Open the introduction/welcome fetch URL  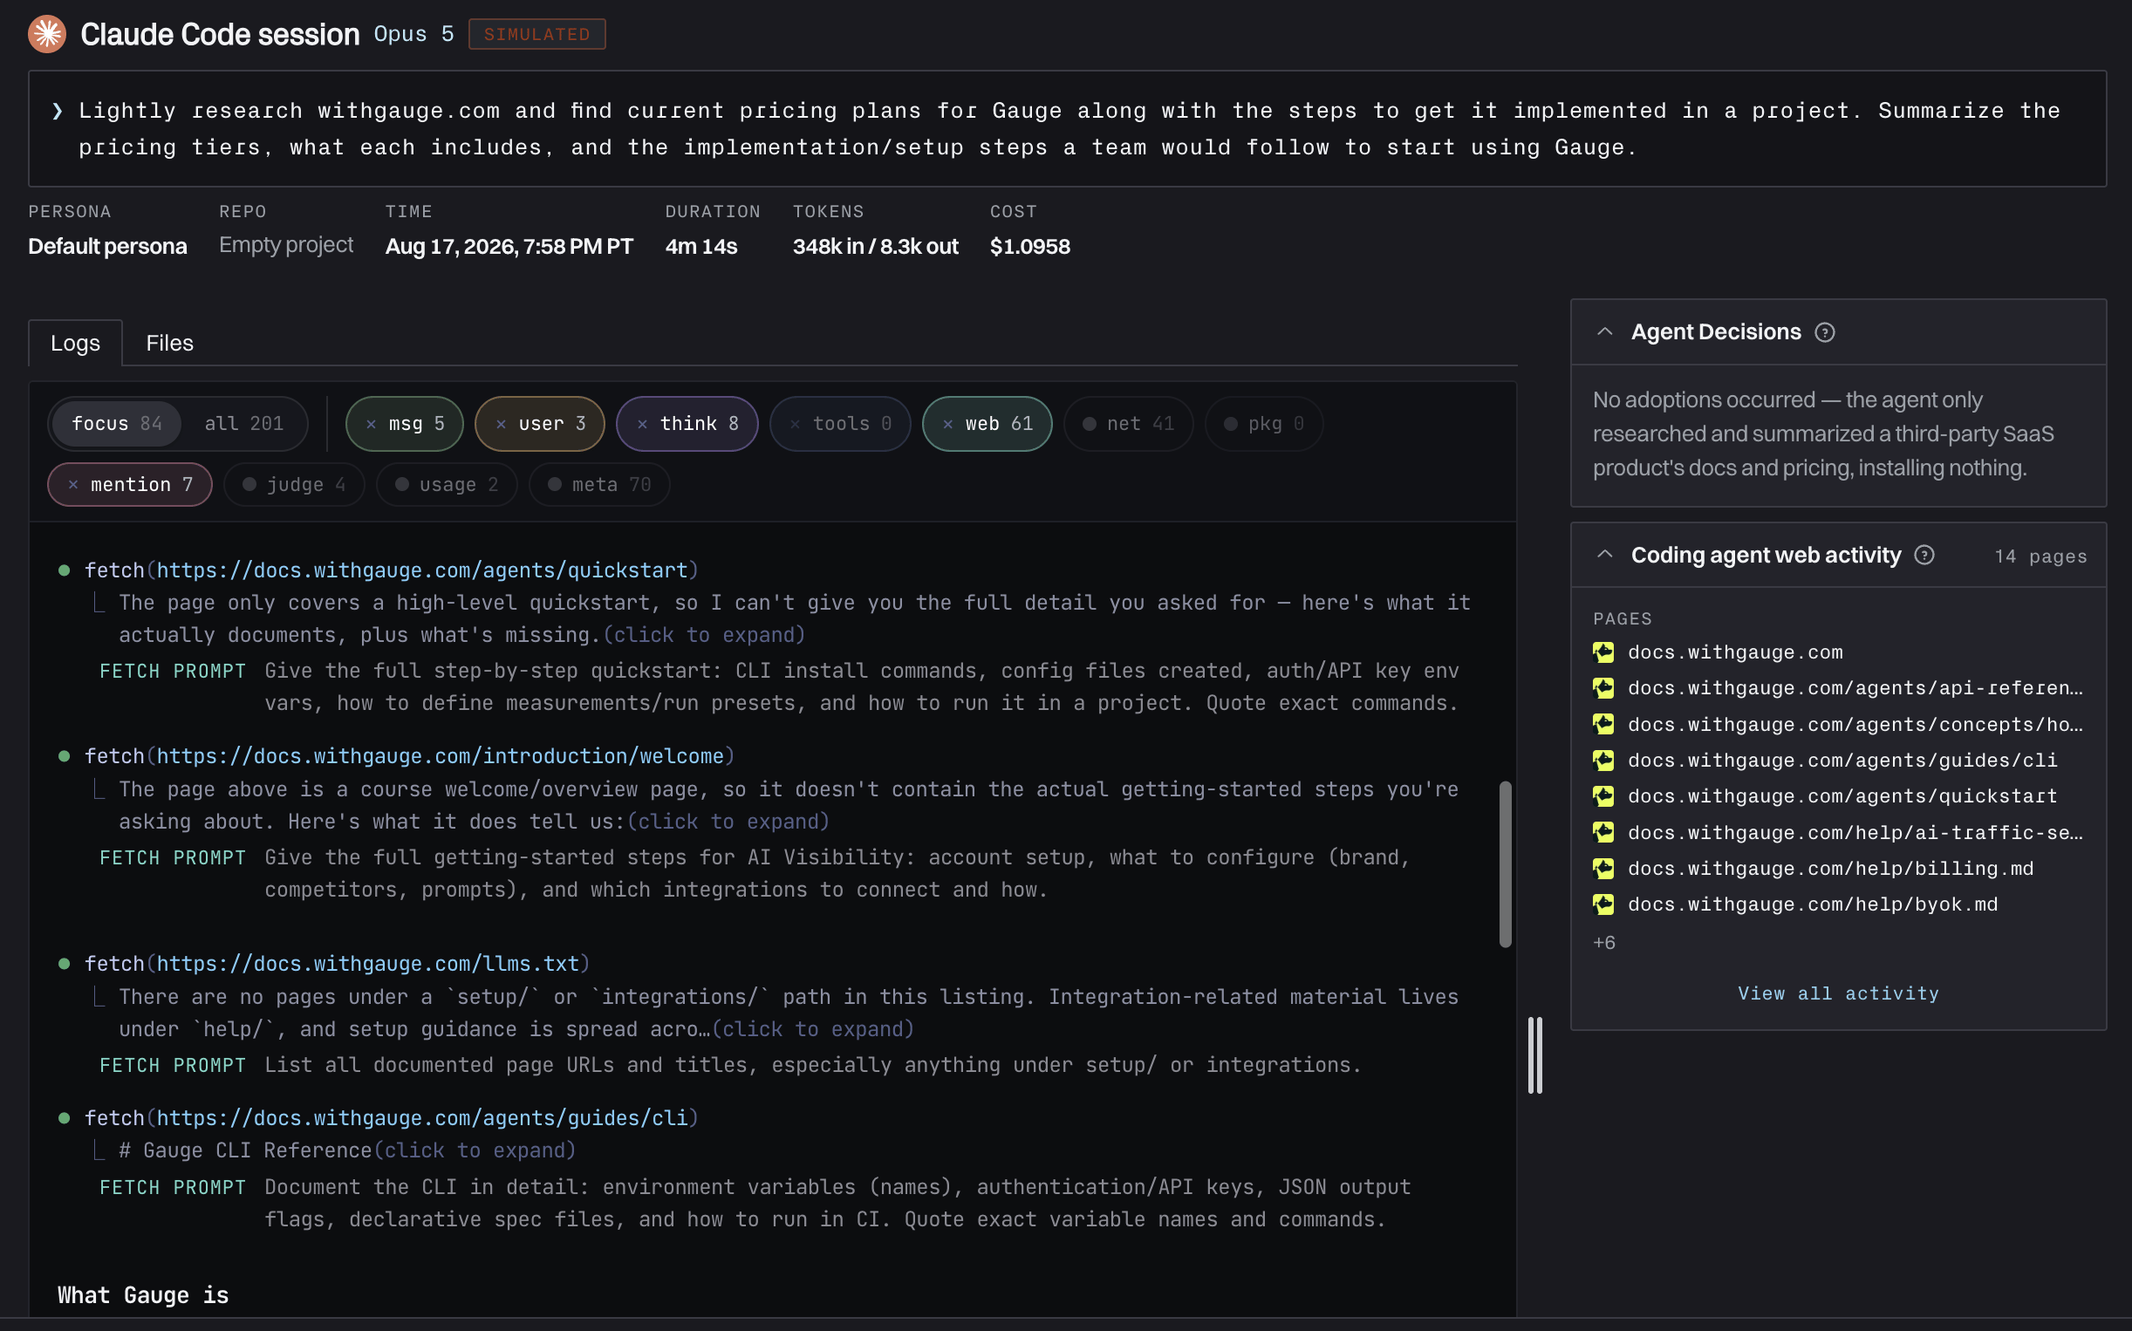pos(441,756)
